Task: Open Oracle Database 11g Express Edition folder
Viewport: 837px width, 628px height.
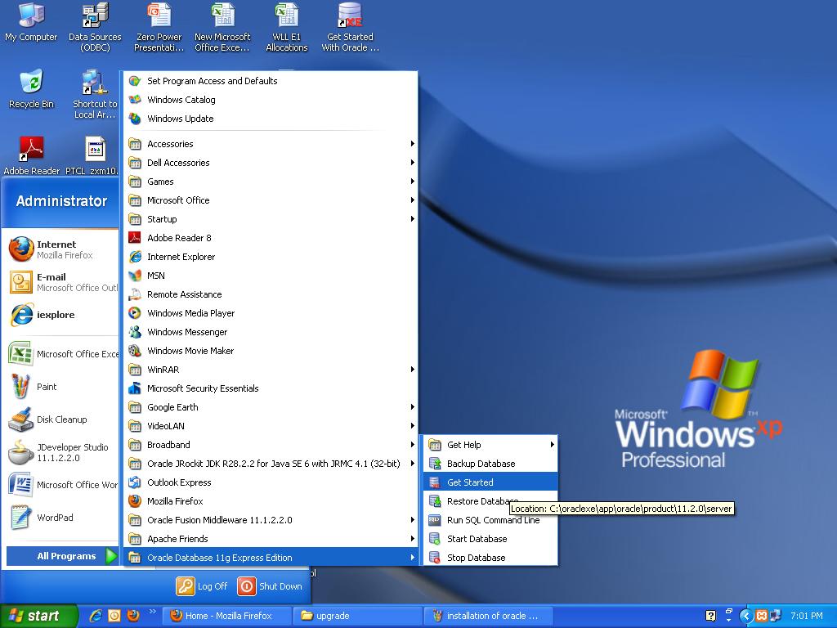Action: [x=271, y=558]
